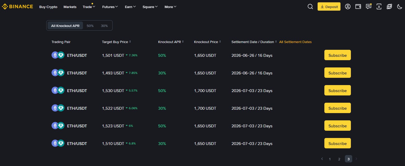Click the Binance logo
Viewport: 405px width, 166px height.
pyautogui.click(x=17, y=7)
